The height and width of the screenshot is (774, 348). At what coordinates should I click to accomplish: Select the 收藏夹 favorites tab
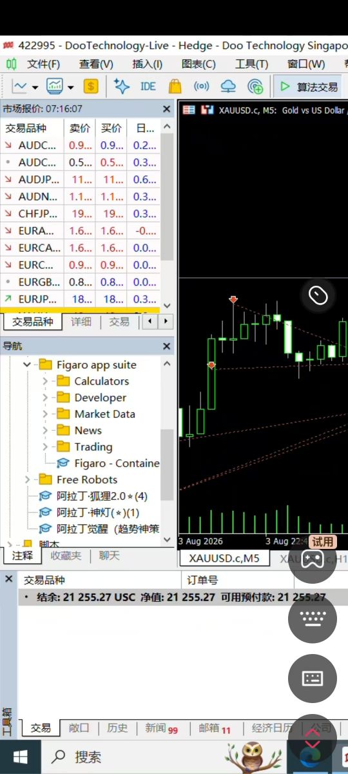[x=66, y=555]
